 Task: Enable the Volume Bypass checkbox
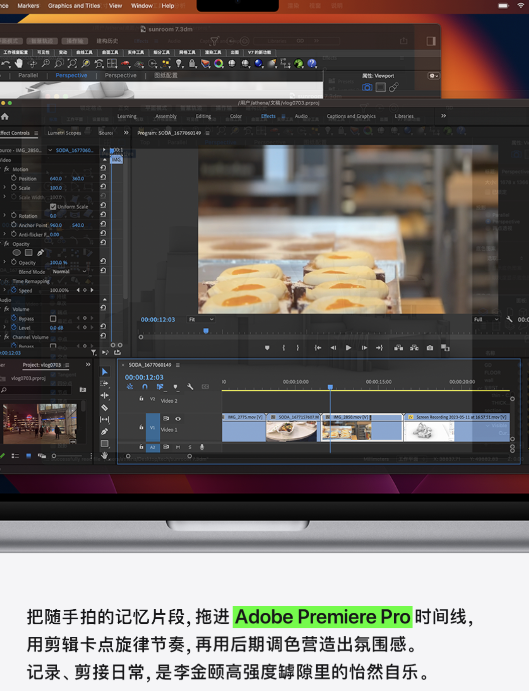pos(53,318)
